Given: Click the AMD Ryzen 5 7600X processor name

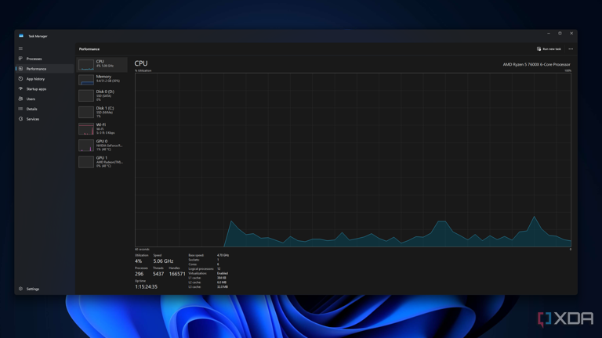Looking at the screenshot, I should coord(536,64).
